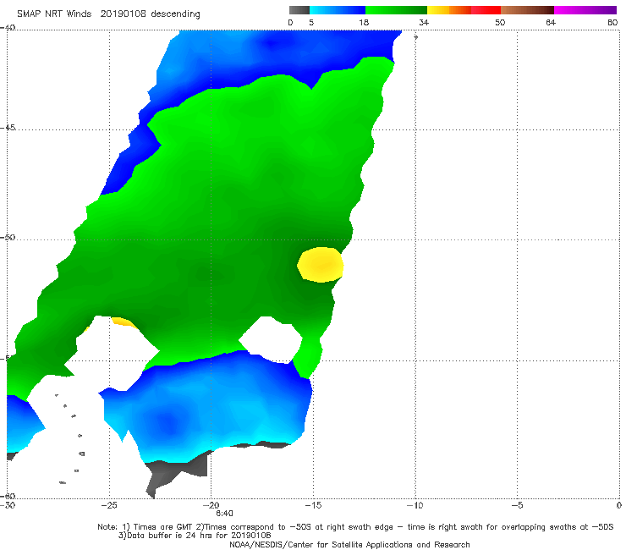
Task: Click the red segment of the colorbar
Action: [486, 10]
